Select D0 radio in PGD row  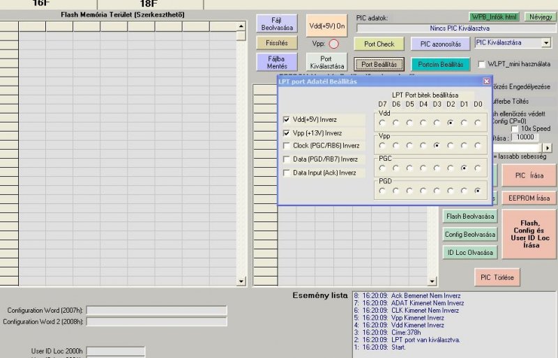tap(478, 191)
